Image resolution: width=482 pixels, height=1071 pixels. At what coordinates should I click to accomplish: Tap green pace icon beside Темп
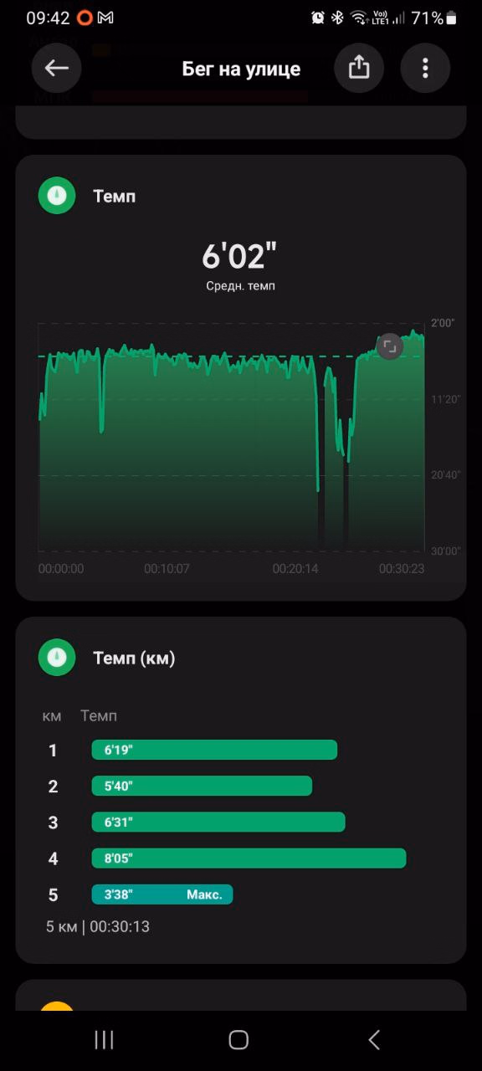57,196
